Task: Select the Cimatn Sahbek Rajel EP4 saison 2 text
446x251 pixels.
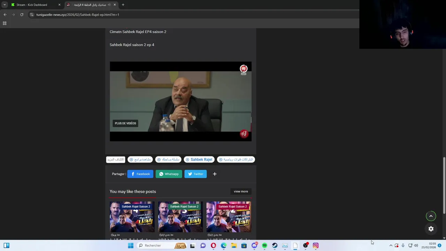Action: pyautogui.click(x=138, y=32)
